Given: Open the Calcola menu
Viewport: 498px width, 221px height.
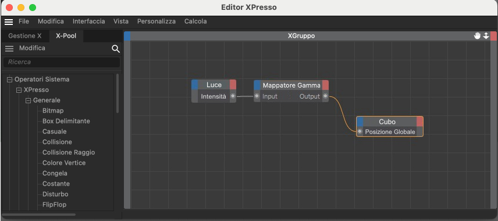Looking at the screenshot, I should 195,21.
